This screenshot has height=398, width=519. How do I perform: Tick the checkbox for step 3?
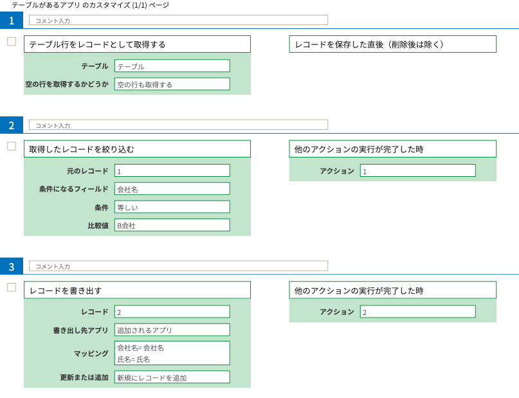pyautogui.click(x=12, y=287)
